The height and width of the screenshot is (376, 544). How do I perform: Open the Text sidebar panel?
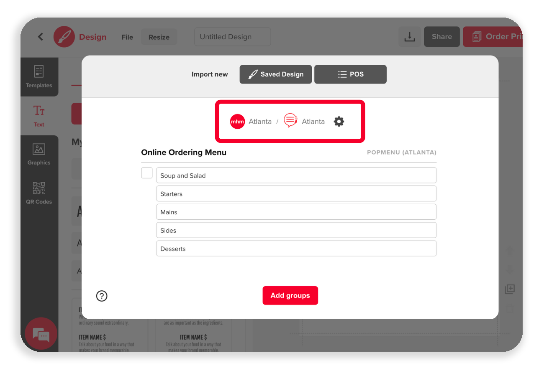[39, 116]
